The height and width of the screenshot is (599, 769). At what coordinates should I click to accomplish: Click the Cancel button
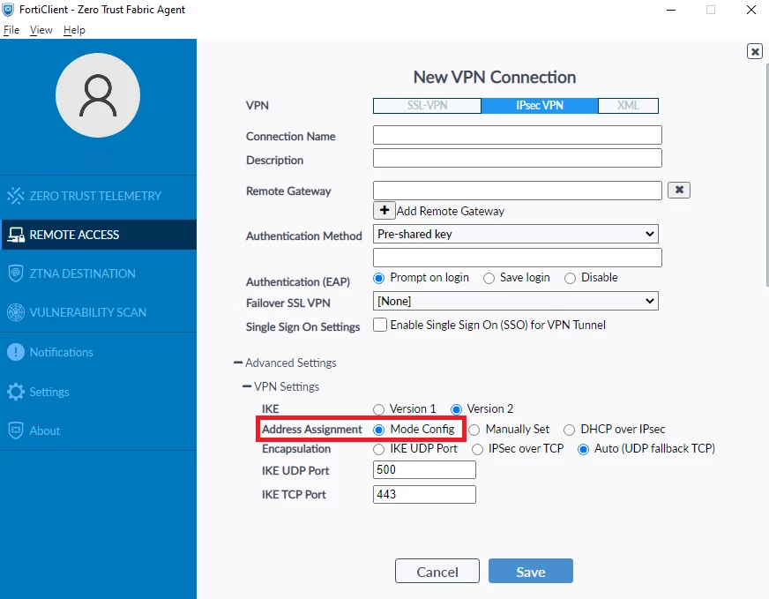(x=437, y=571)
